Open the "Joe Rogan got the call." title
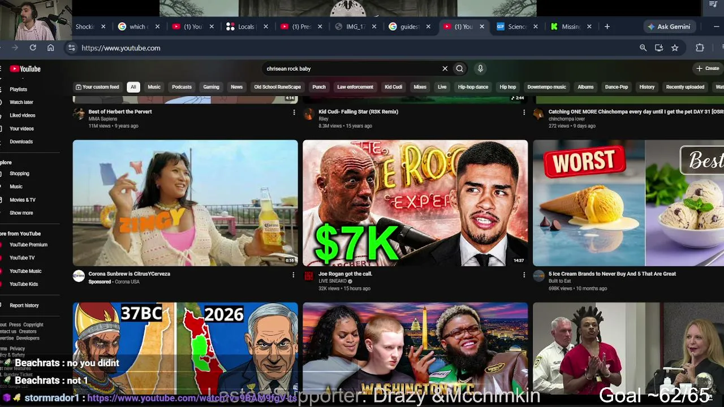The width and height of the screenshot is (724, 407). click(345, 274)
